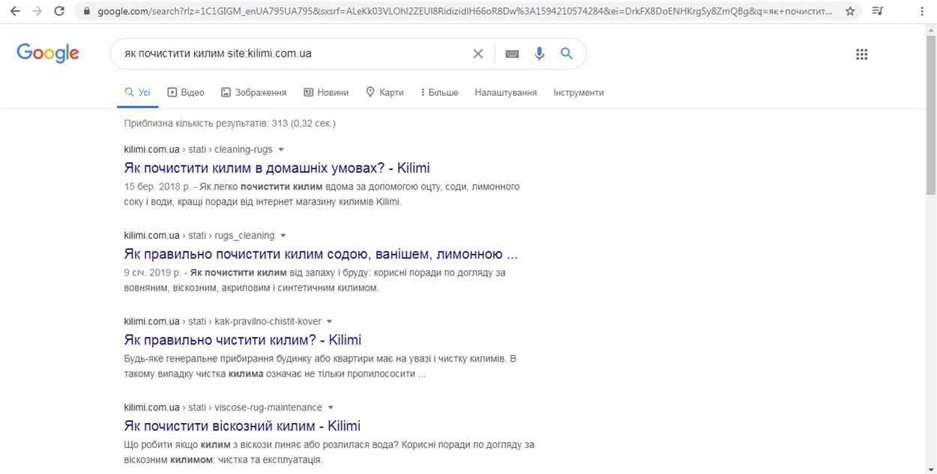Click the results count text 313
Screen dimensions: 937x474
click(229, 123)
